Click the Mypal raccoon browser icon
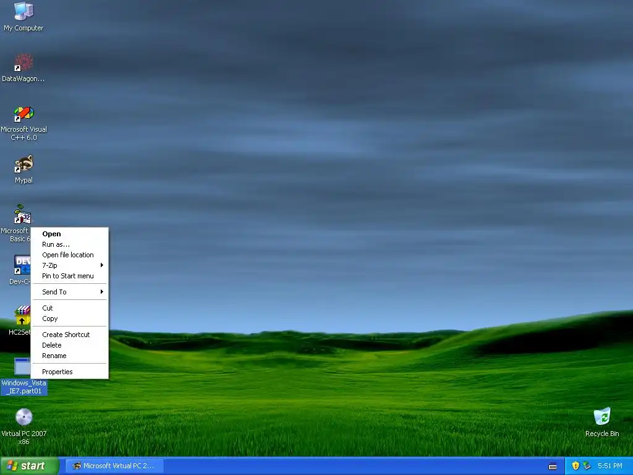The image size is (633, 475). 23,164
